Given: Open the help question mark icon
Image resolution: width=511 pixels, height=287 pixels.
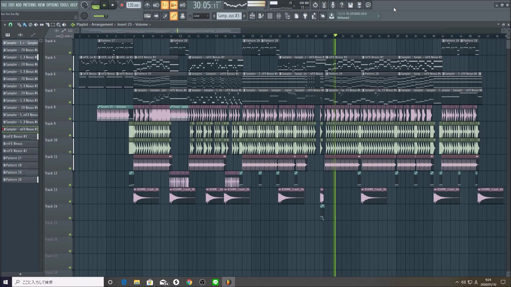Looking at the screenshot, I should pos(342,5).
